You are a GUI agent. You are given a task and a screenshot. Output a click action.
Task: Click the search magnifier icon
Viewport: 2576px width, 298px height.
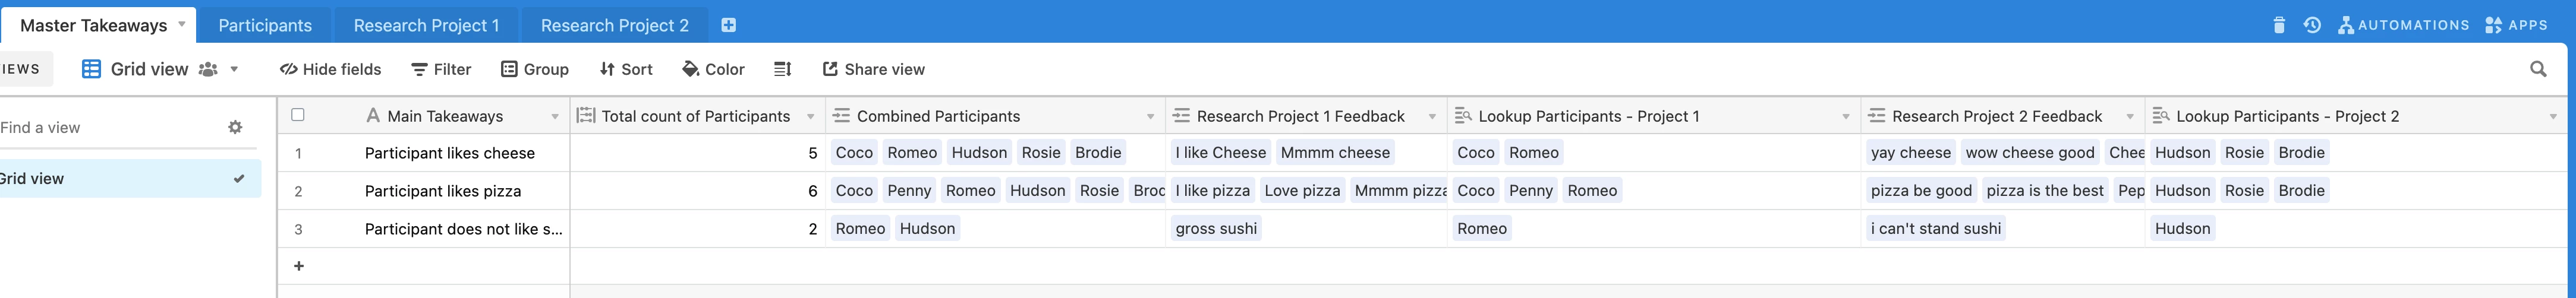pos(2538,69)
